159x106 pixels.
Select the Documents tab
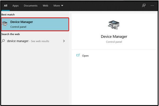[30, 6]
